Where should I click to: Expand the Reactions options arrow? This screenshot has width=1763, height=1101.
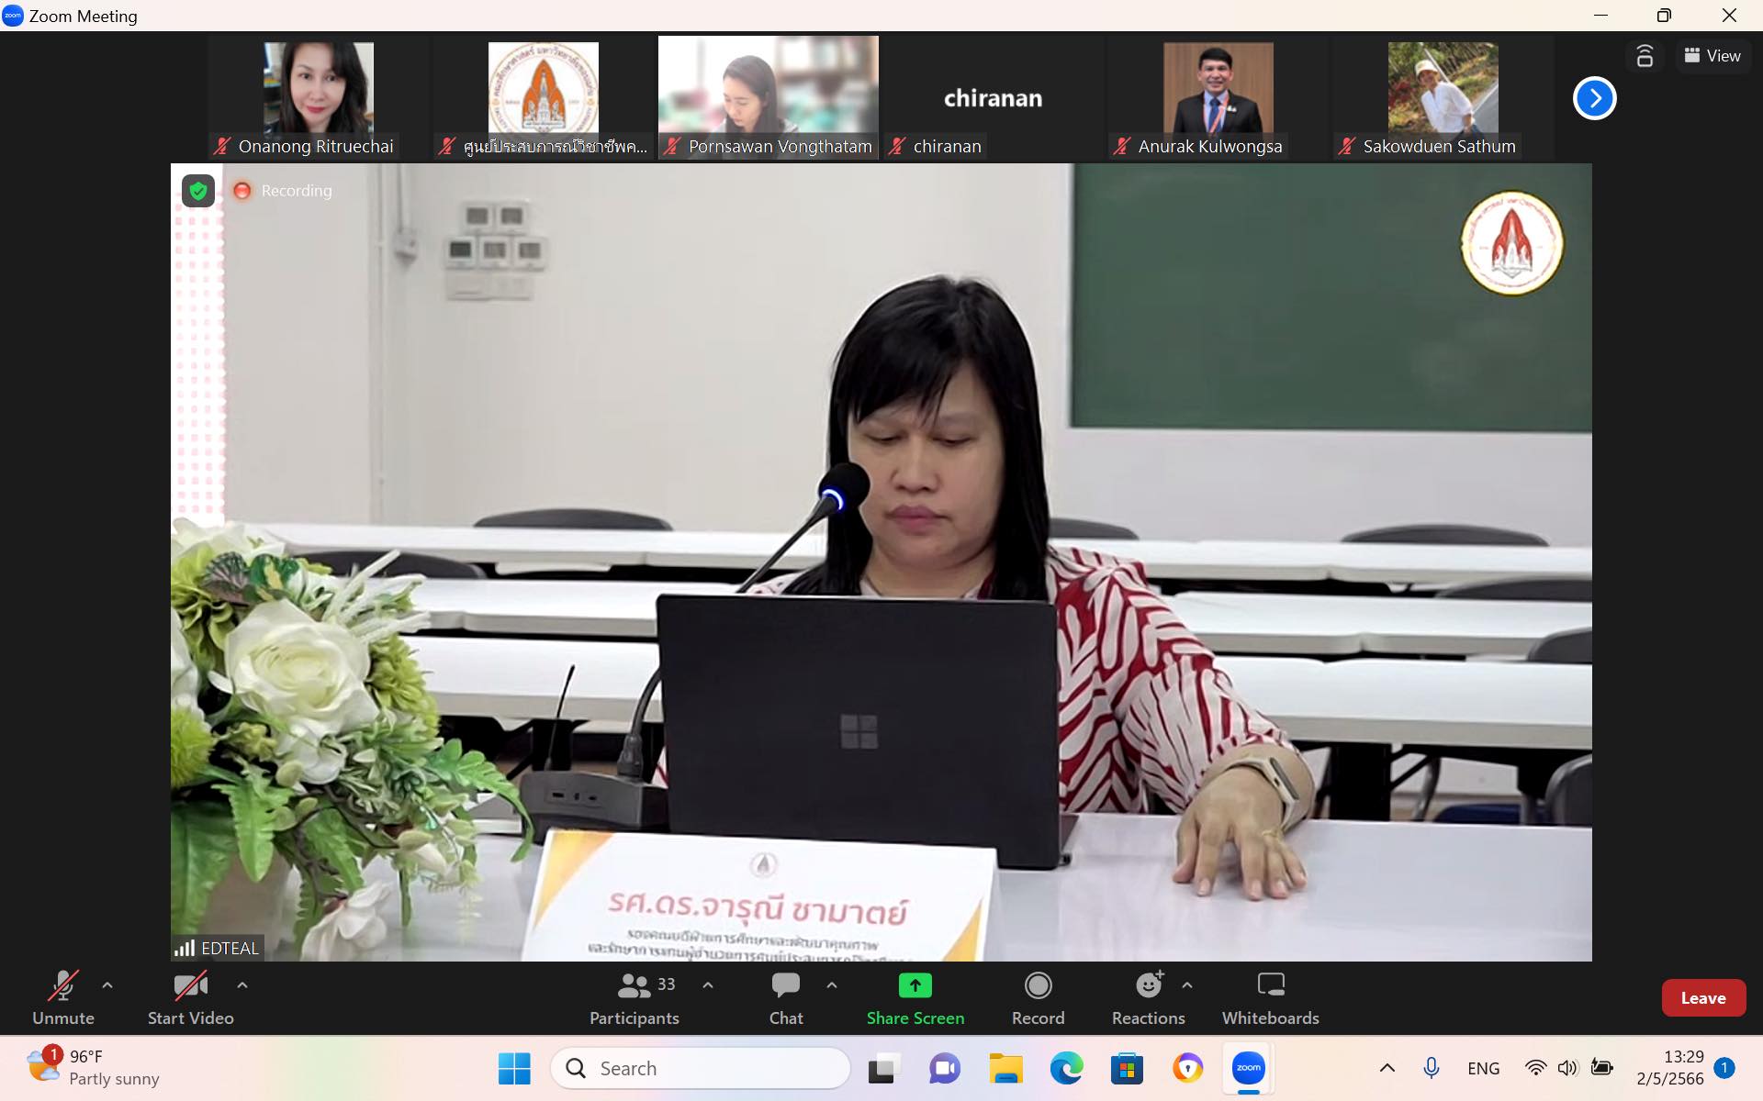(1187, 985)
